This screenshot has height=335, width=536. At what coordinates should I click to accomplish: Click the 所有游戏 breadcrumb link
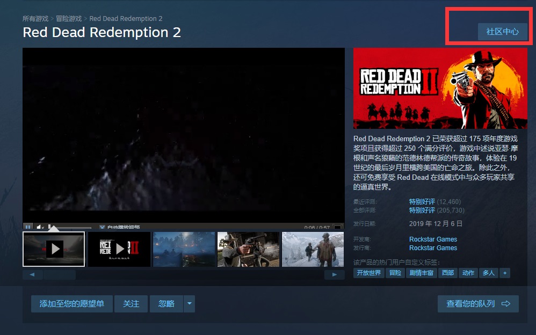[35, 19]
